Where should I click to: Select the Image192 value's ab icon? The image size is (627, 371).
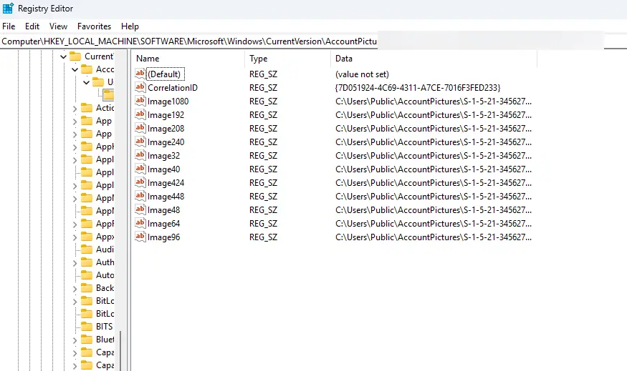tap(140, 114)
